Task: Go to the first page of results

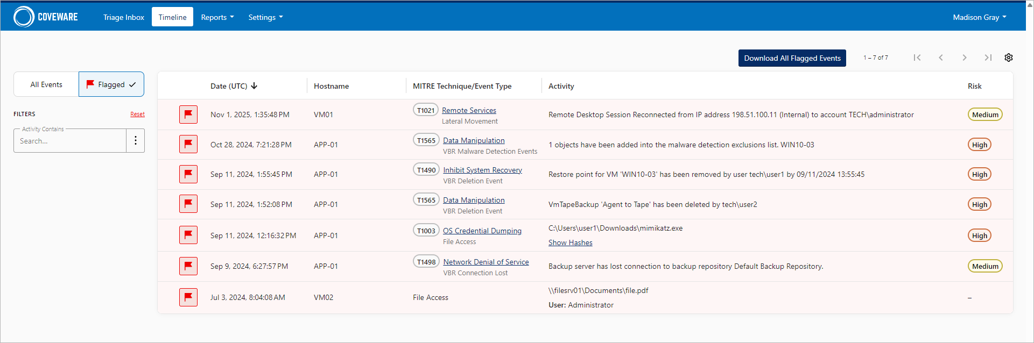Action: [917, 58]
